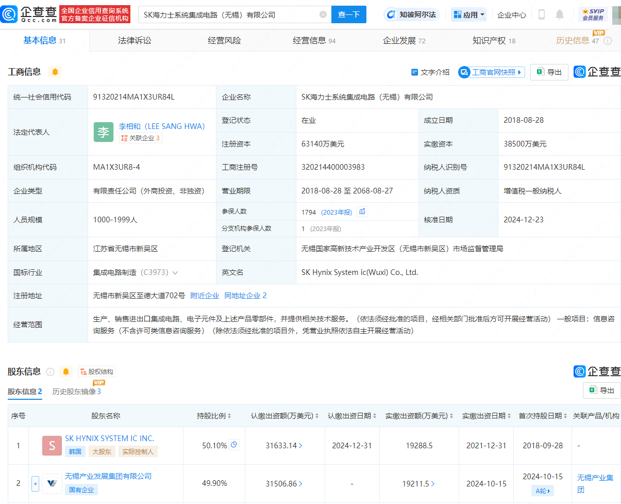Click the pie chart icon beside 50.10%
This screenshot has width=621, height=504.
point(234,445)
